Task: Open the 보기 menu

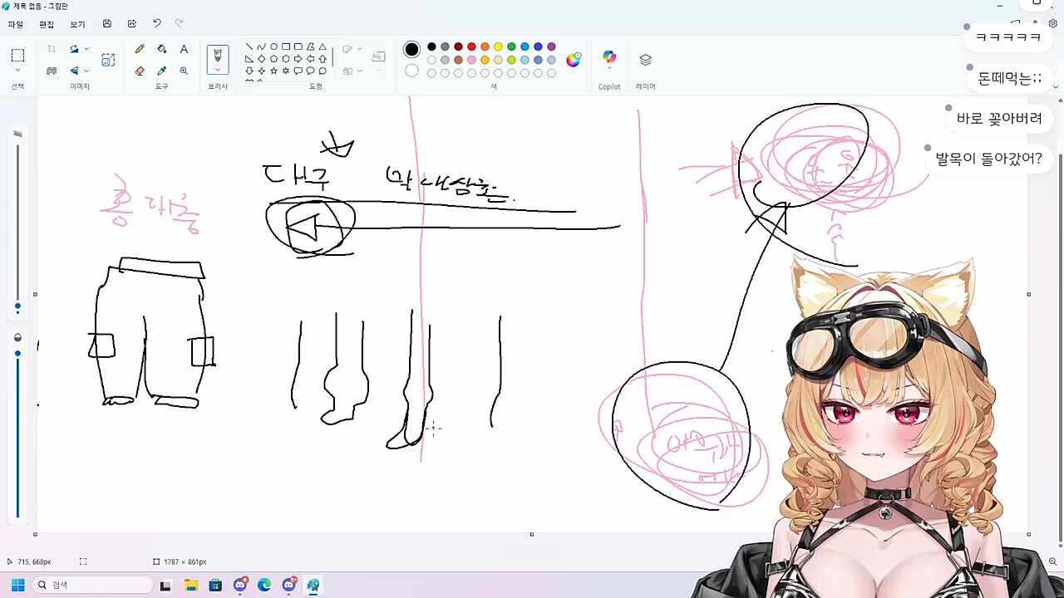Action: coord(77,24)
